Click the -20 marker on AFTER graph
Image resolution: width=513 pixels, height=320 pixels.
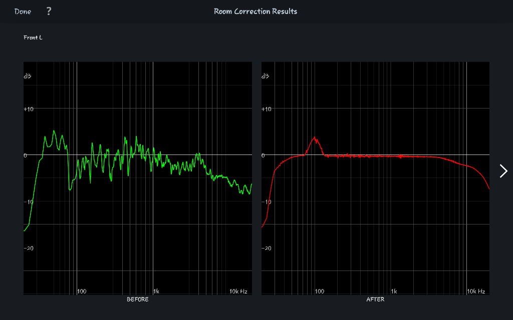point(267,248)
